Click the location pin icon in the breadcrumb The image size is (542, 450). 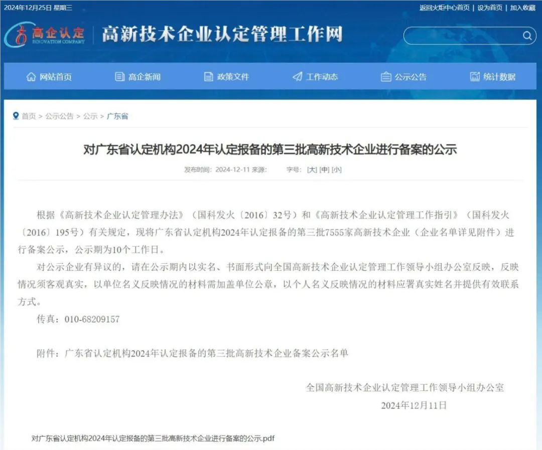click(x=15, y=116)
